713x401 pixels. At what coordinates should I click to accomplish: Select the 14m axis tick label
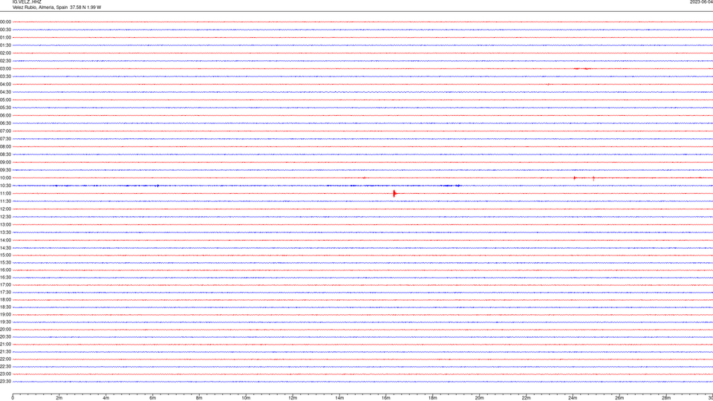click(x=339, y=398)
